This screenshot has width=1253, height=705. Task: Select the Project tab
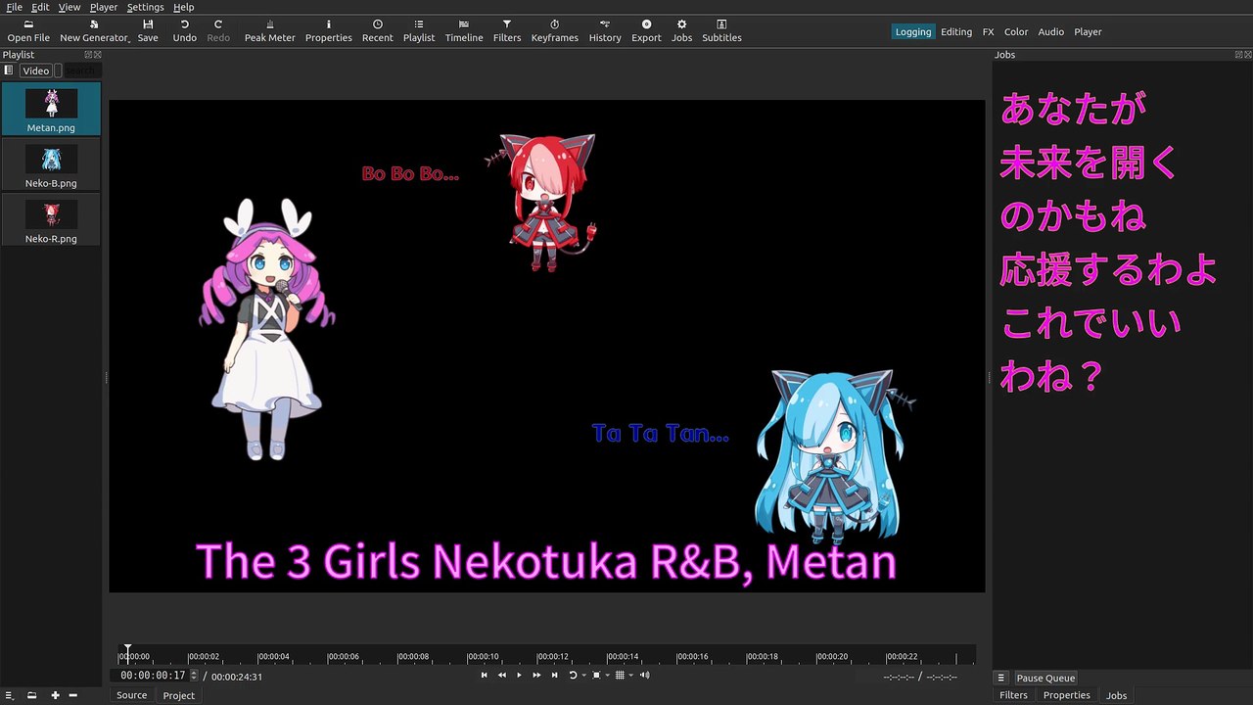click(x=178, y=695)
